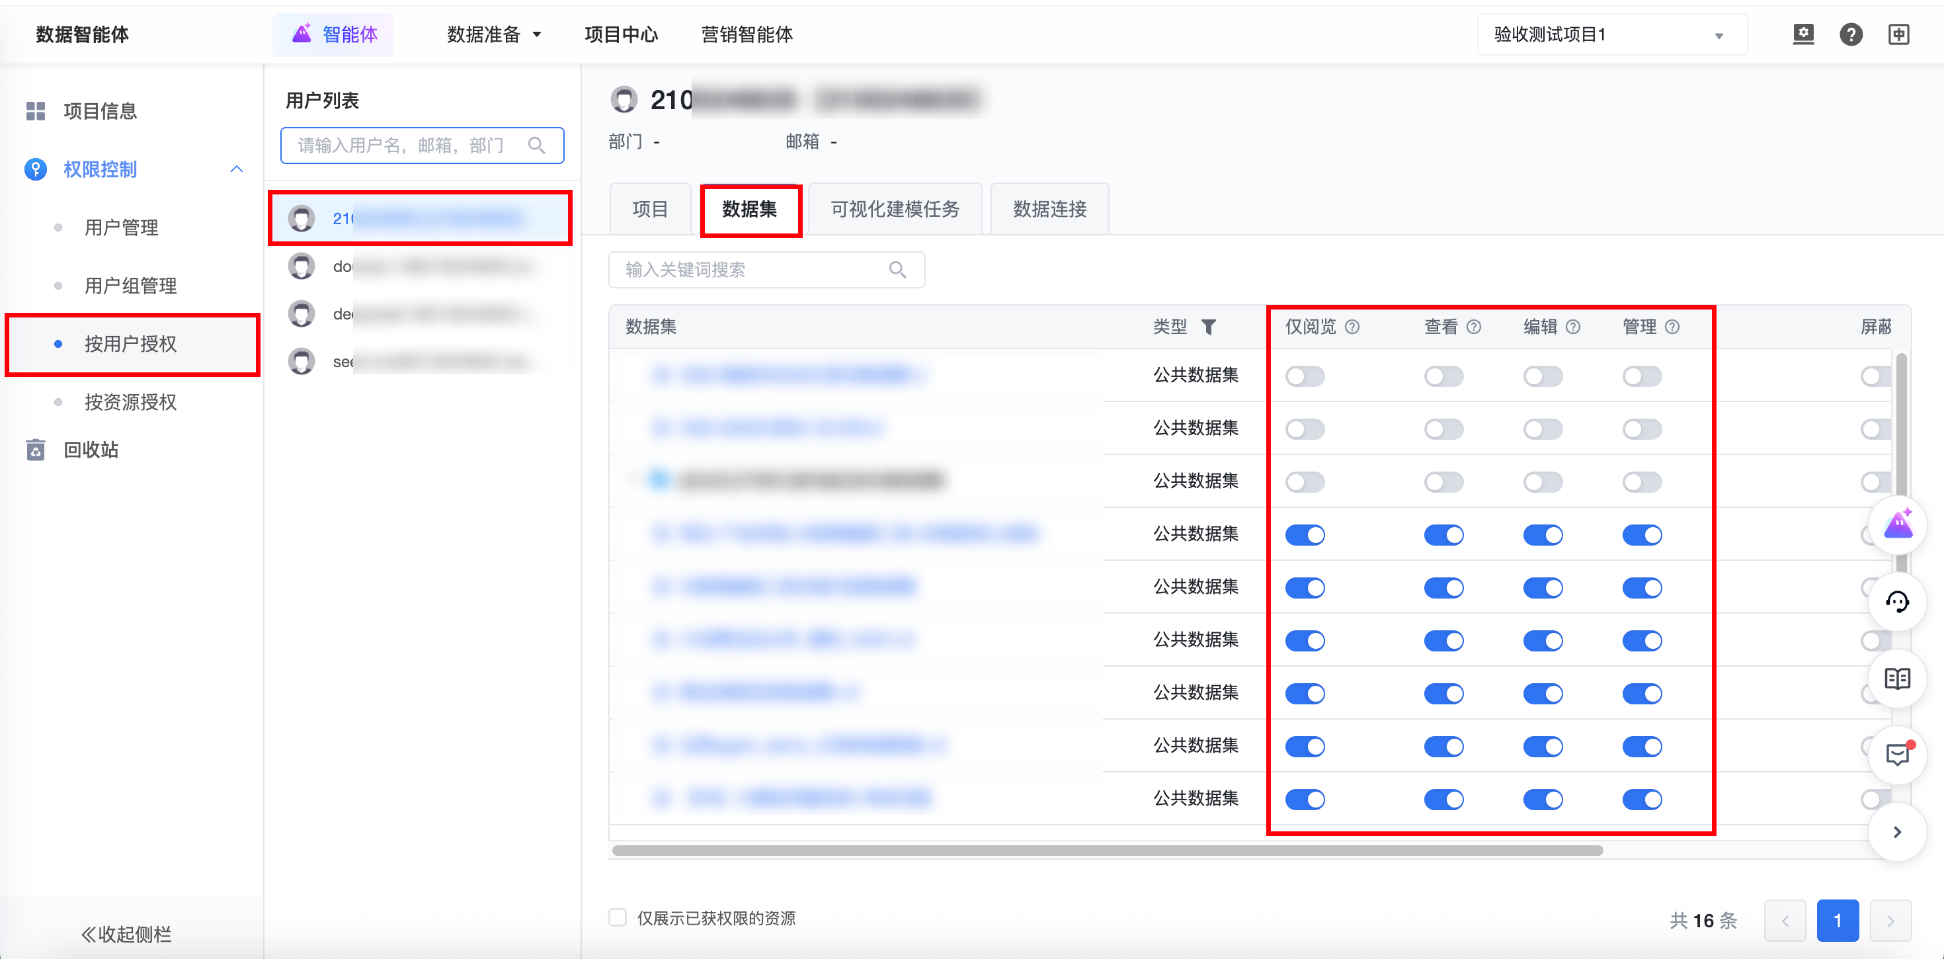The height and width of the screenshot is (959, 1944).
Task: Open the floating AI assistant icon
Action: click(1897, 525)
